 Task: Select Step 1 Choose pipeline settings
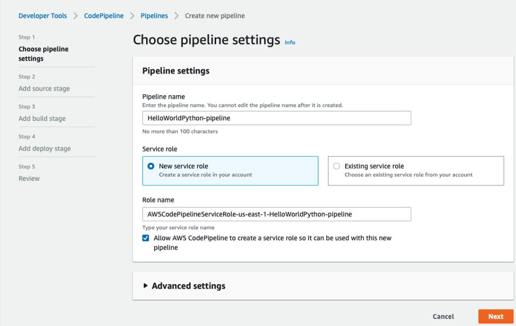coord(43,54)
